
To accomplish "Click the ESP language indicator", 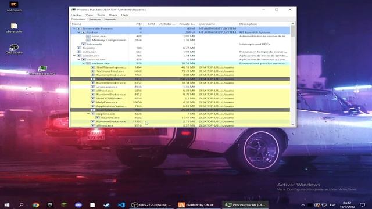I will [x=332, y=205].
